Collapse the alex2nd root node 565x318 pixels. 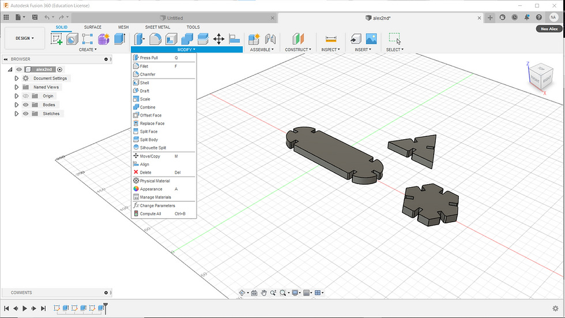click(10, 69)
